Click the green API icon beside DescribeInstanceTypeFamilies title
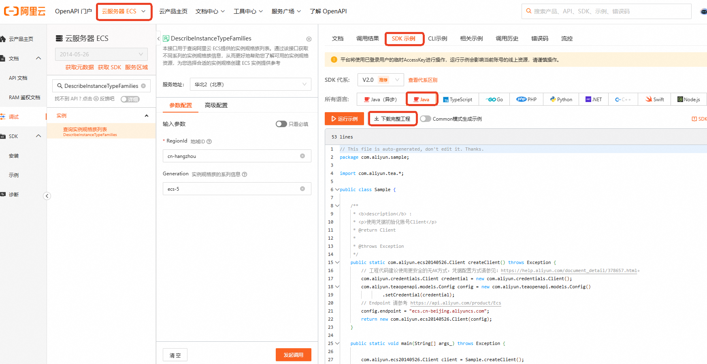 click(166, 38)
